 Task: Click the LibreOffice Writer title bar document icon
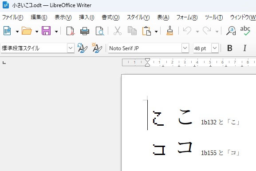point(6,5)
